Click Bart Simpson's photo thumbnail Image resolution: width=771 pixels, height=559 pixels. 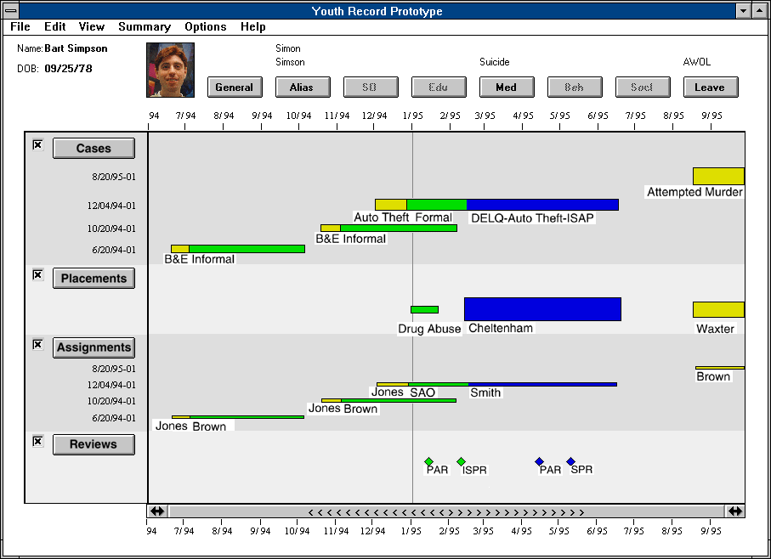[x=171, y=70]
